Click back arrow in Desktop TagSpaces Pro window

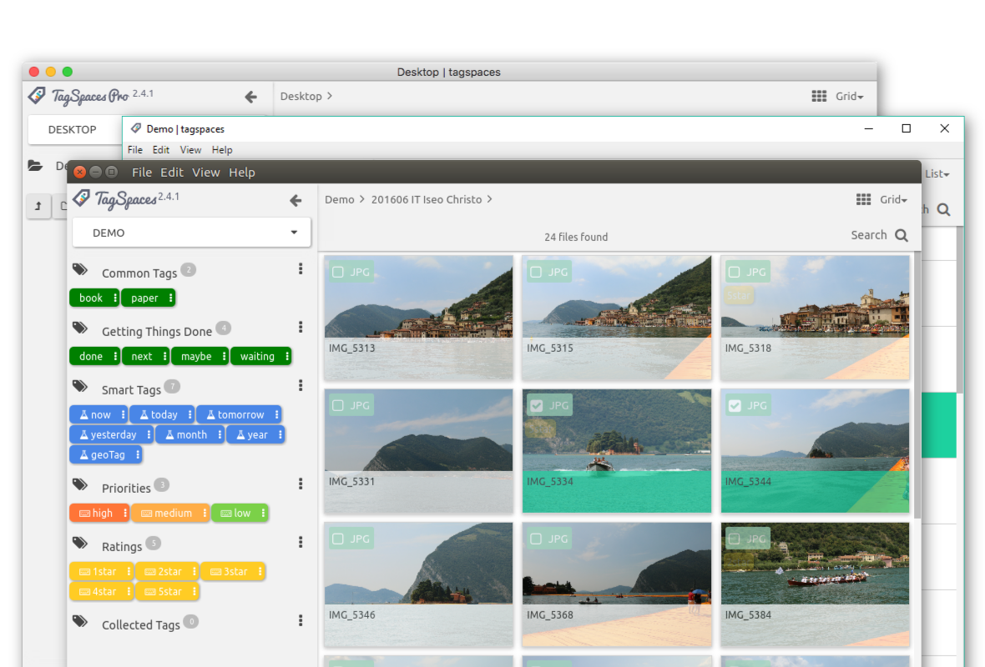pos(250,98)
